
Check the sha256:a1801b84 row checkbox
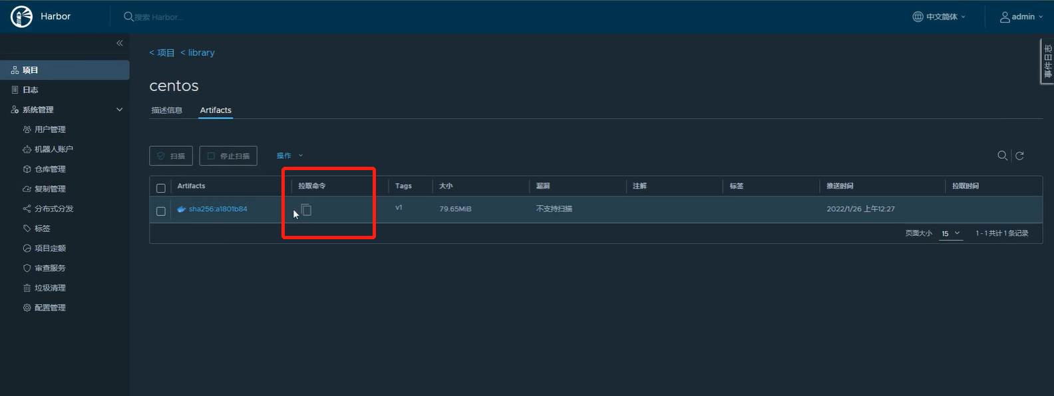[161, 211]
